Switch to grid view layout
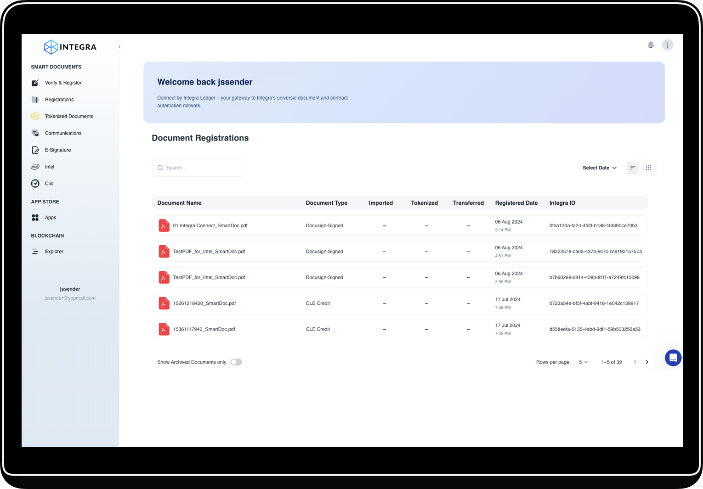Screen dimensions: 703x489 (648, 168)
